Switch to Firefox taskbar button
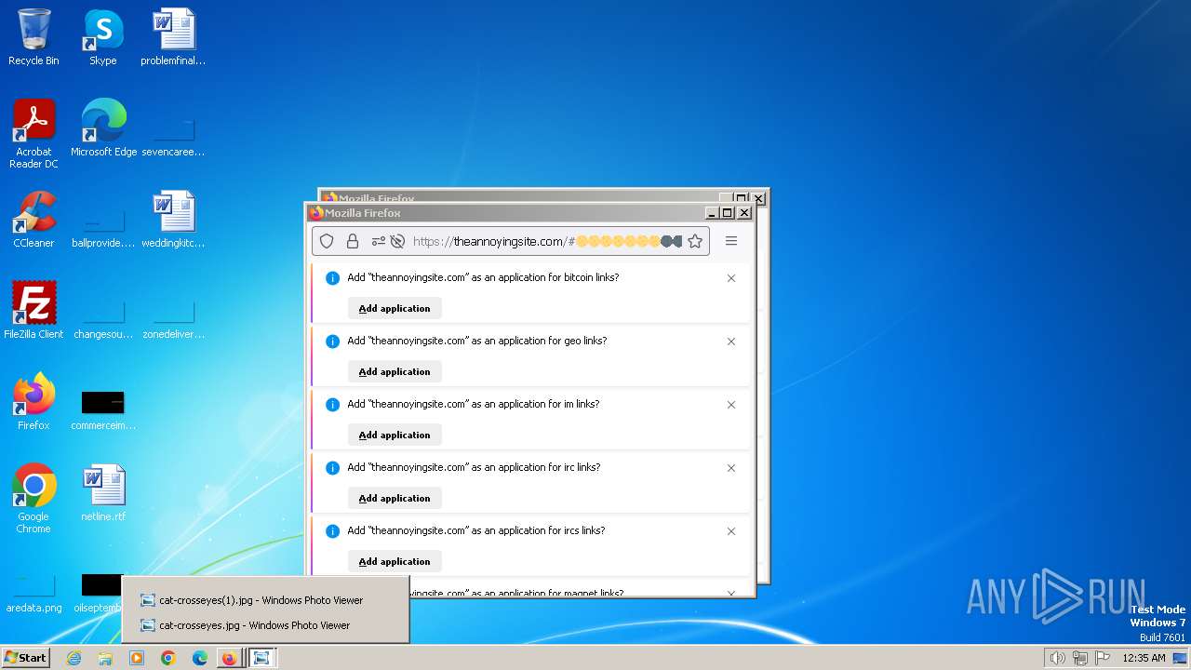1191x670 pixels. (230, 658)
